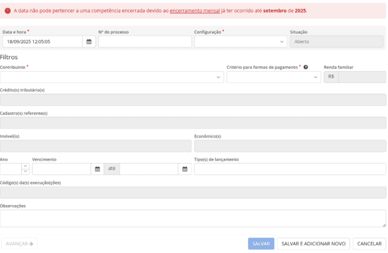Click into the Data e hora field
This screenshot has width=388, height=253.
click(x=41, y=42)
